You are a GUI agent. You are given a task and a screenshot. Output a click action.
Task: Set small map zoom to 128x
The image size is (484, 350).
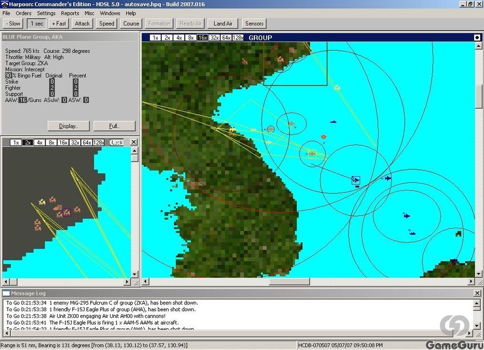click(99, 143)
